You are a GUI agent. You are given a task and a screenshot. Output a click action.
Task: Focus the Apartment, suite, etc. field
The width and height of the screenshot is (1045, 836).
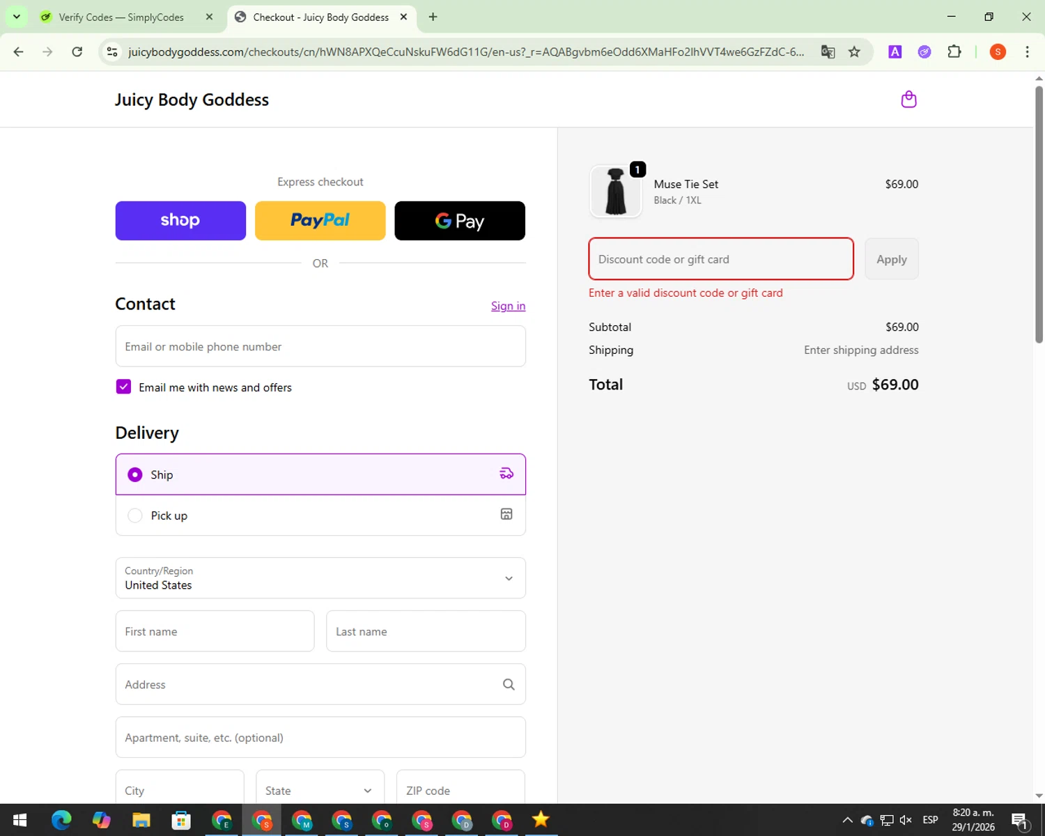[320, 737]
